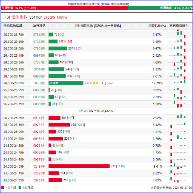Click the 街貨佔比(%) column header
The height and width of the screenshot is (193, 193).
(157, 26)
